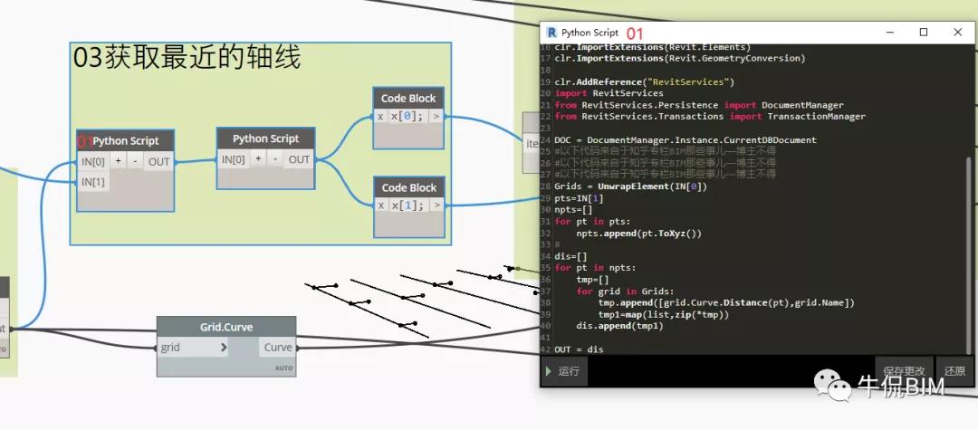Remove input port on first Python Script node

point(134,163)
